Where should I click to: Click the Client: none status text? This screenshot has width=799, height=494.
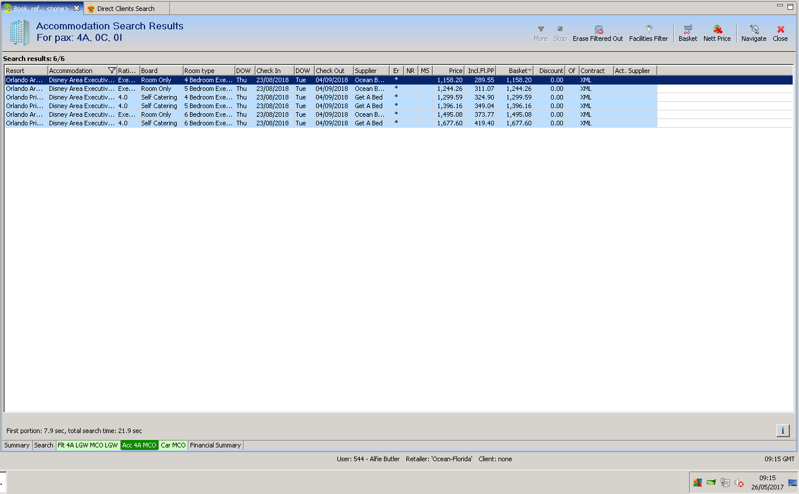tap(495, 459)
